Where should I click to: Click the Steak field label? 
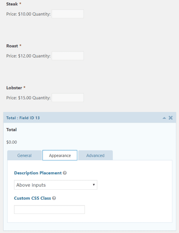click(x=12, y=4)
